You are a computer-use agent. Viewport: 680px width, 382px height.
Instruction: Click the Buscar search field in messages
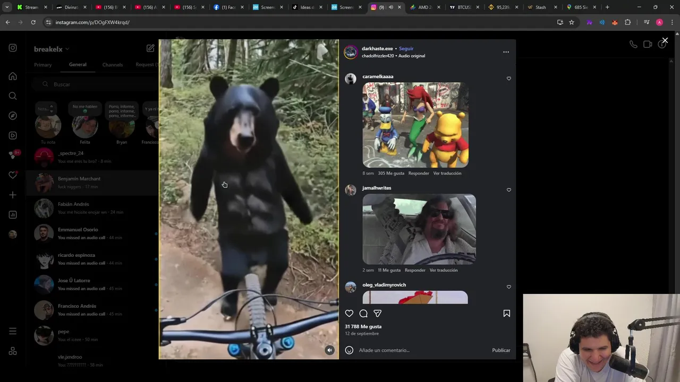pyautogui.click(x=96, y=84)
